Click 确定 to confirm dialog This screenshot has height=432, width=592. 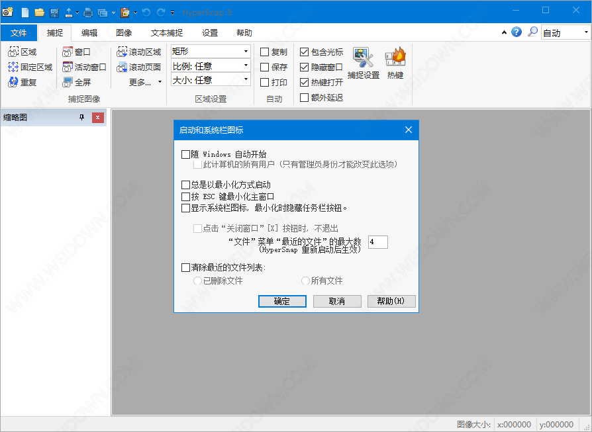[x=282, y=301]
